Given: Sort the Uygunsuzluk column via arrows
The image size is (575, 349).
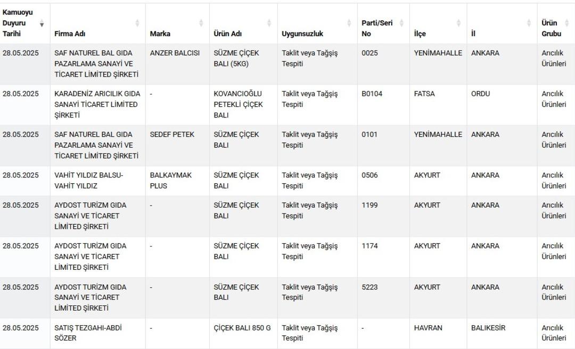Looking at the screenshot, I should point(349,23).
